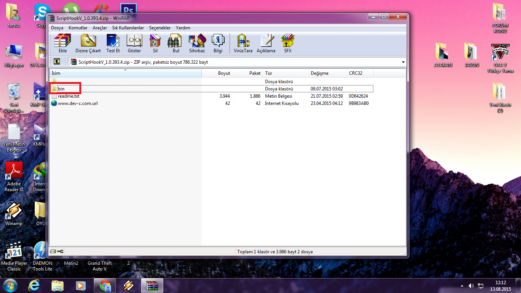Screen dimensions: 521x293
Task: Select the DAEMON Tools Lite desktop shortcut
Action: 42,256
